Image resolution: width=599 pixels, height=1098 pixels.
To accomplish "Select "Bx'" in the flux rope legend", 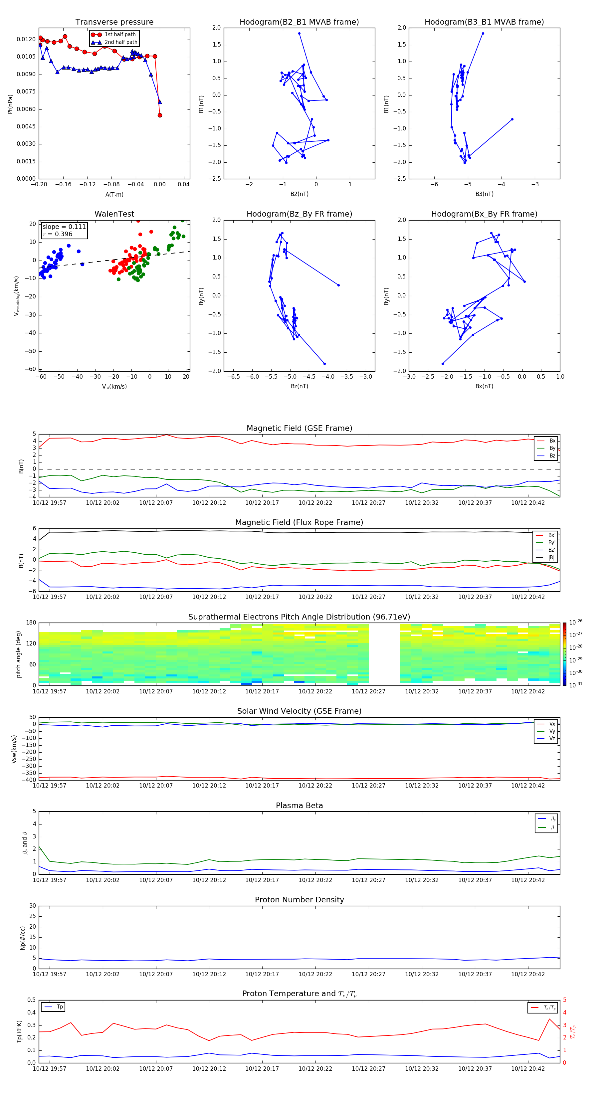I will pos(546,535).
